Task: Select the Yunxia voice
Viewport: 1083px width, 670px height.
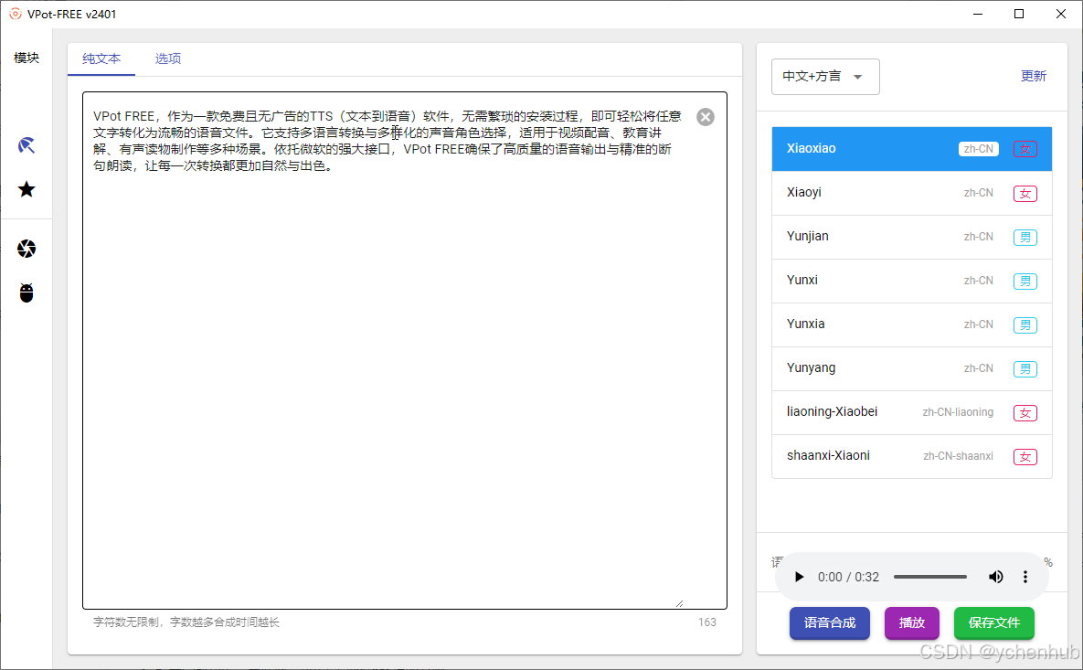Action: tap(912, 324)
